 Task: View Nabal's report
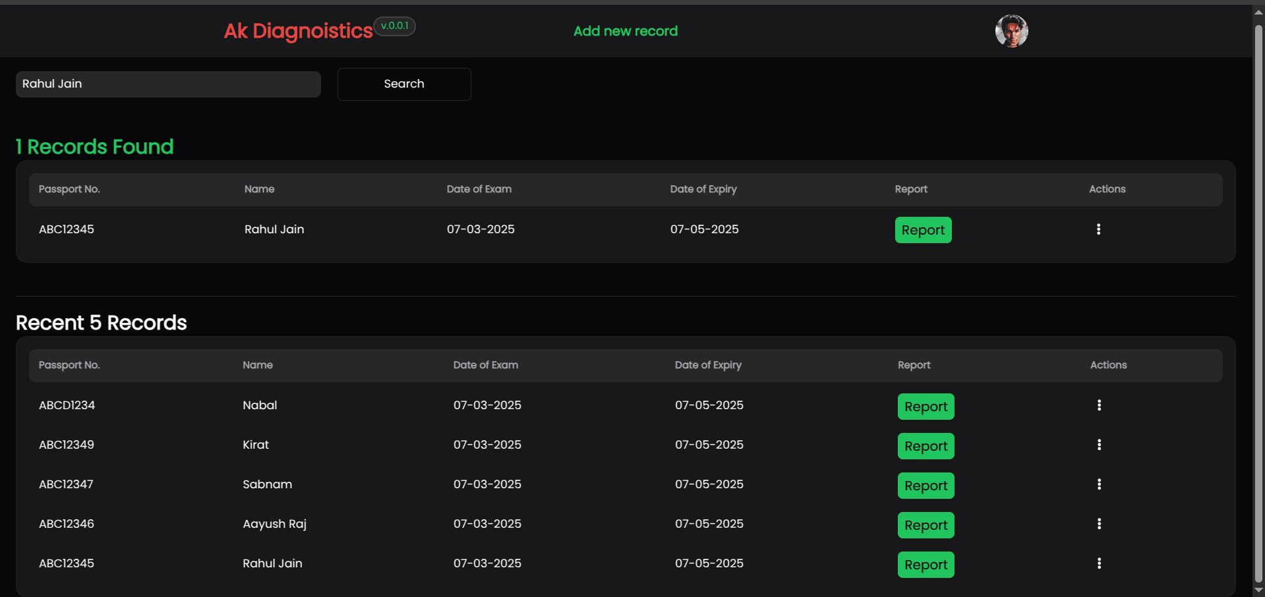926,406
